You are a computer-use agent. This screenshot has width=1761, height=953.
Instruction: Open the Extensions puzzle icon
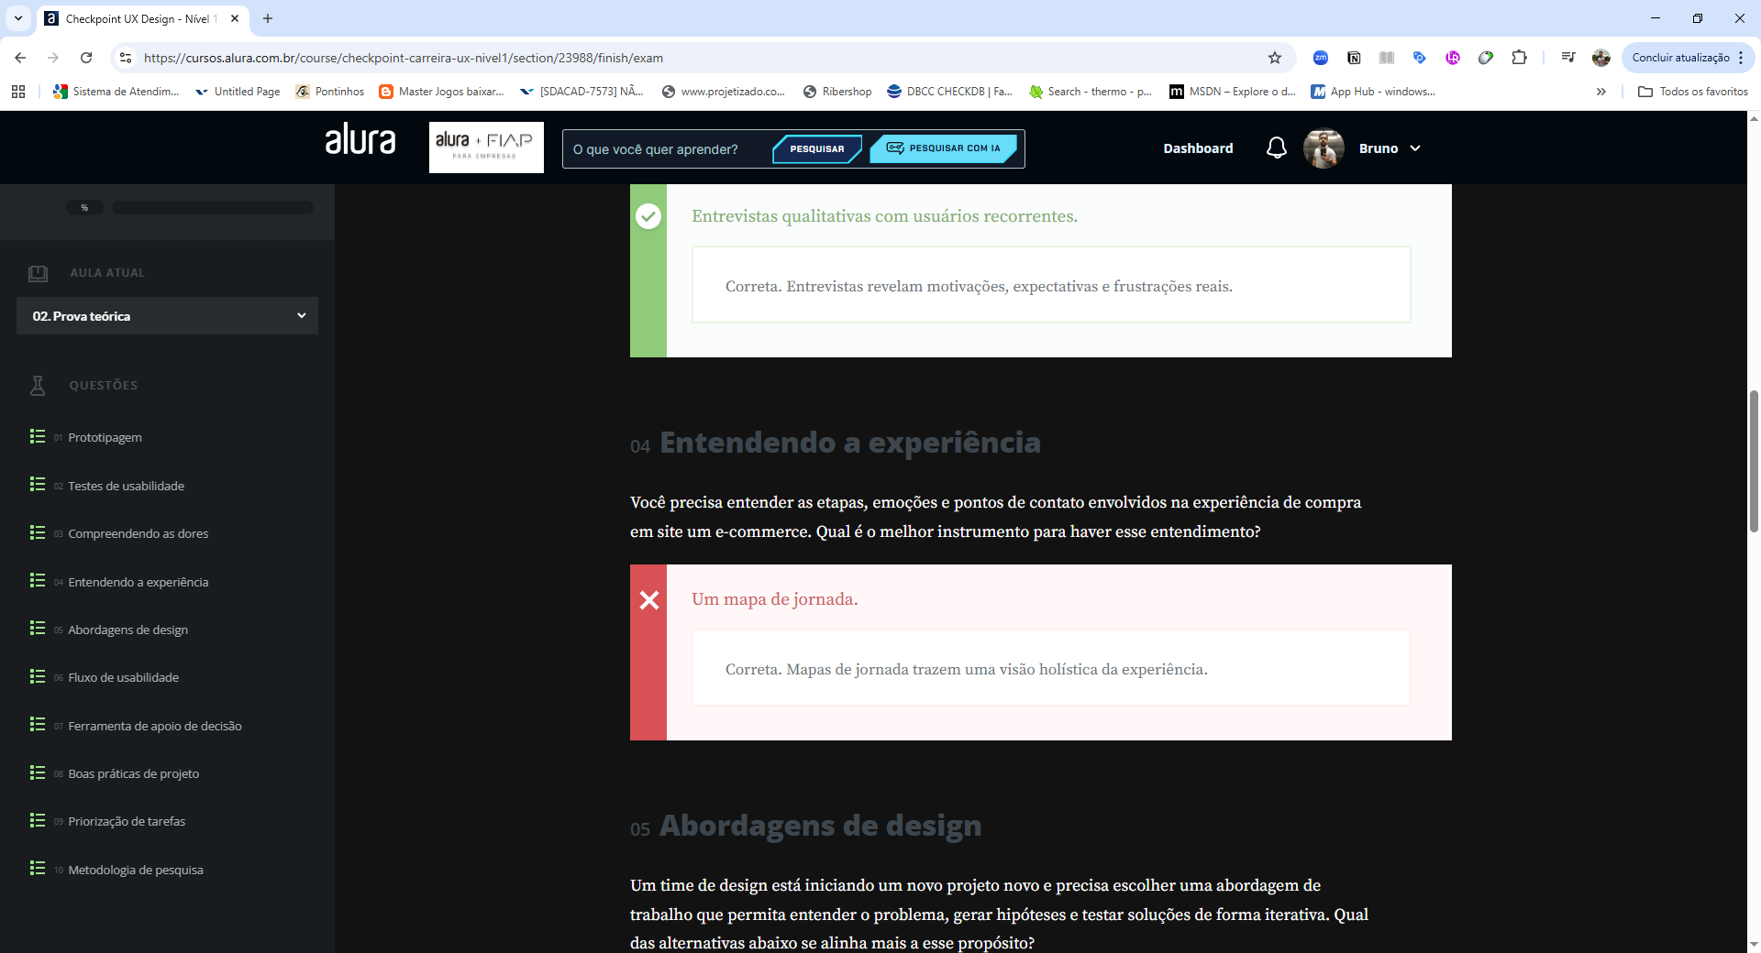1519,58
